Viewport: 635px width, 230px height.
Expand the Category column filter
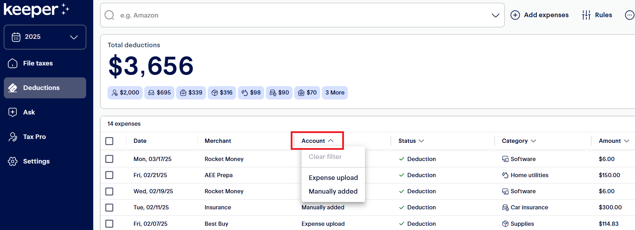pyautogui.click(x=519, y=141)
